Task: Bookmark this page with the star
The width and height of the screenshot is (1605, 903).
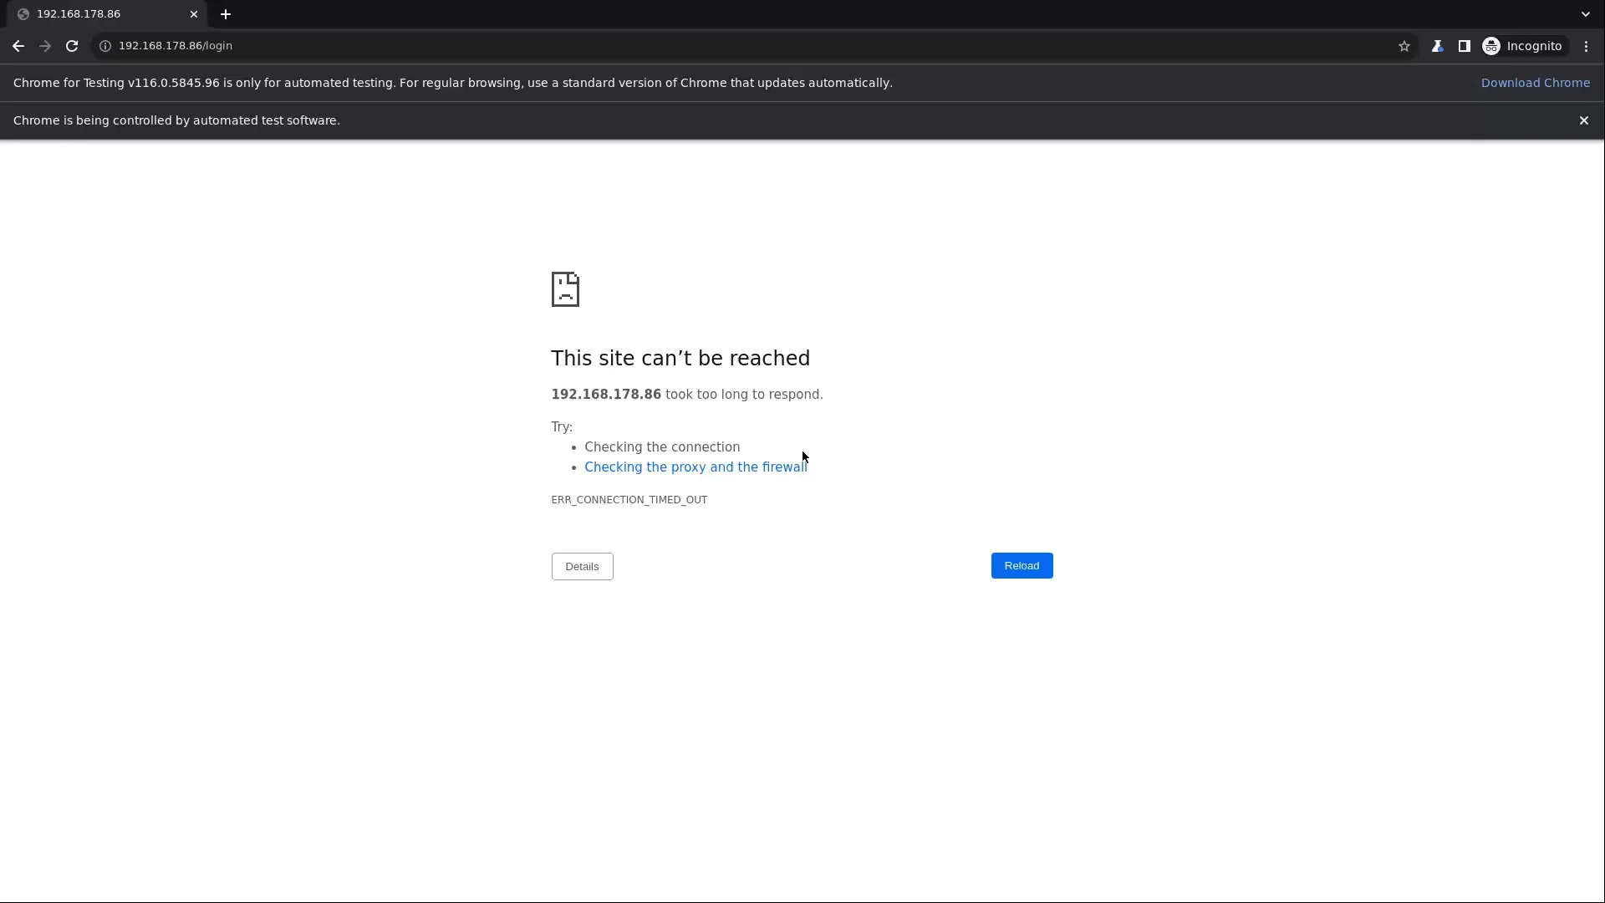Action: coord(1404,46)
